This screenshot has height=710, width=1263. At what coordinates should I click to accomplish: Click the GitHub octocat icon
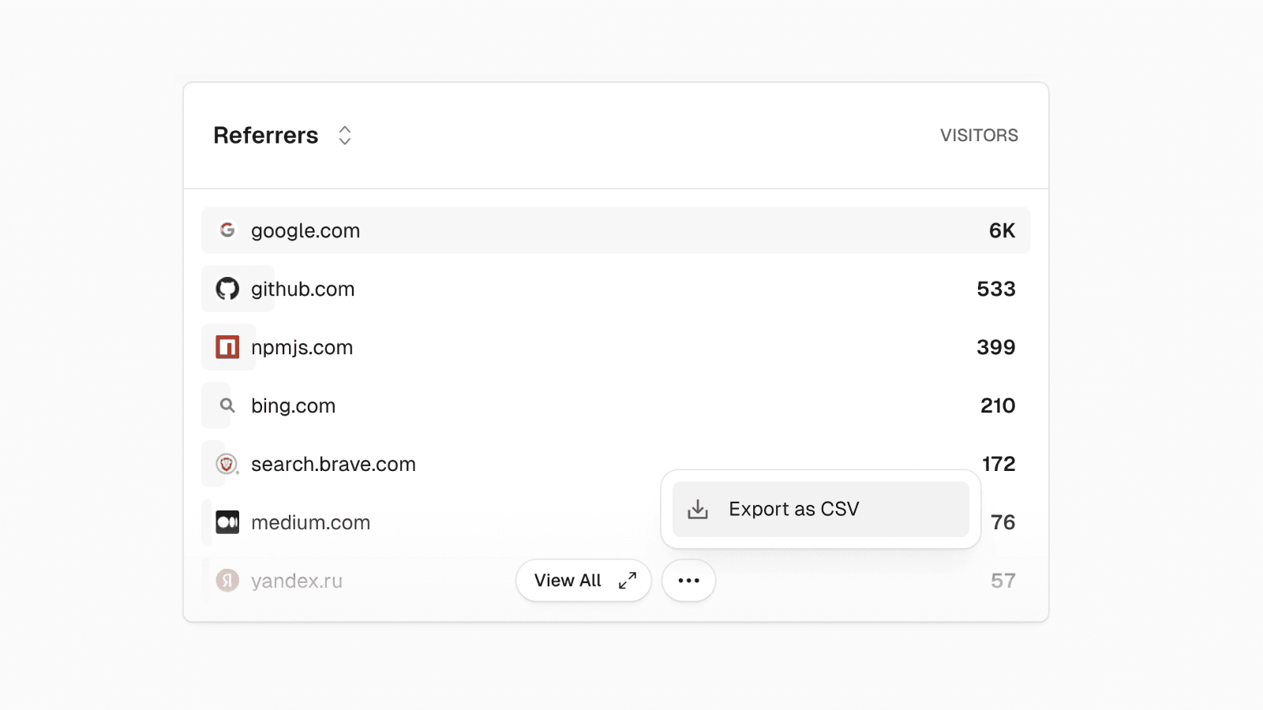click(227, 289)
